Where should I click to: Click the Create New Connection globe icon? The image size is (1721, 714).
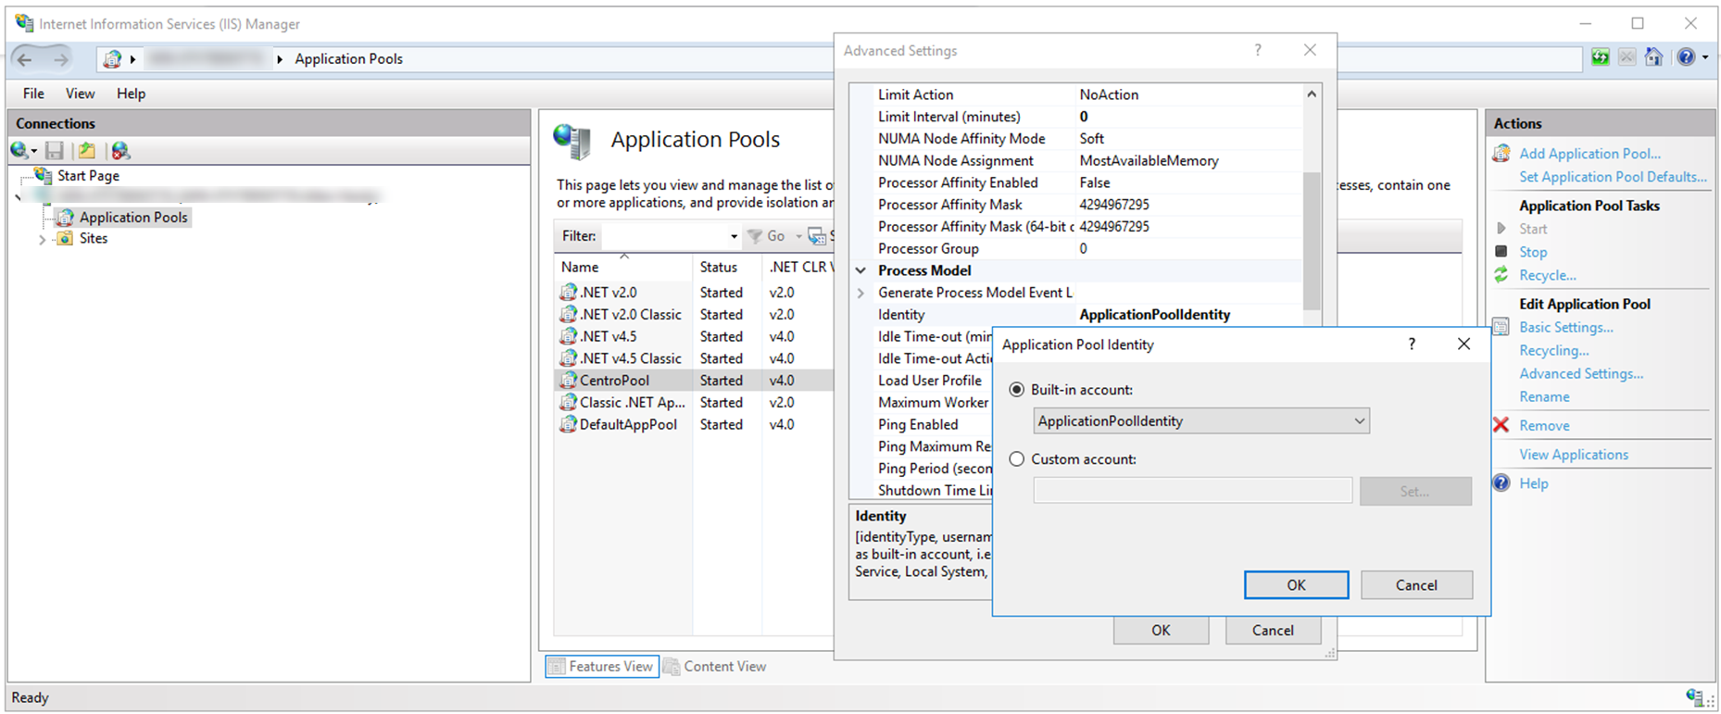20,151
